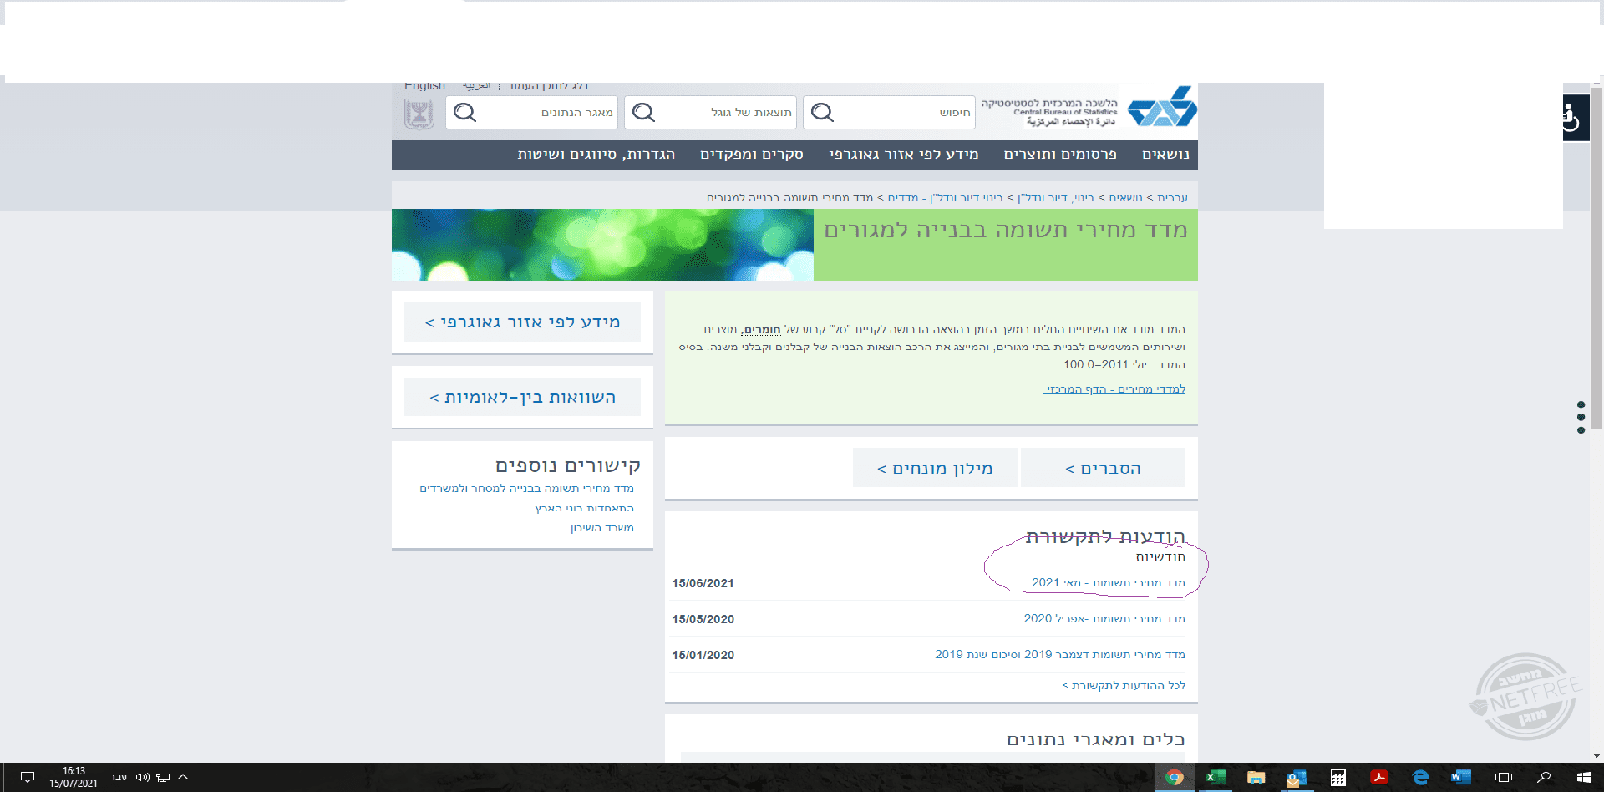Open Calculator from the taskbar

coord(1338,778)
